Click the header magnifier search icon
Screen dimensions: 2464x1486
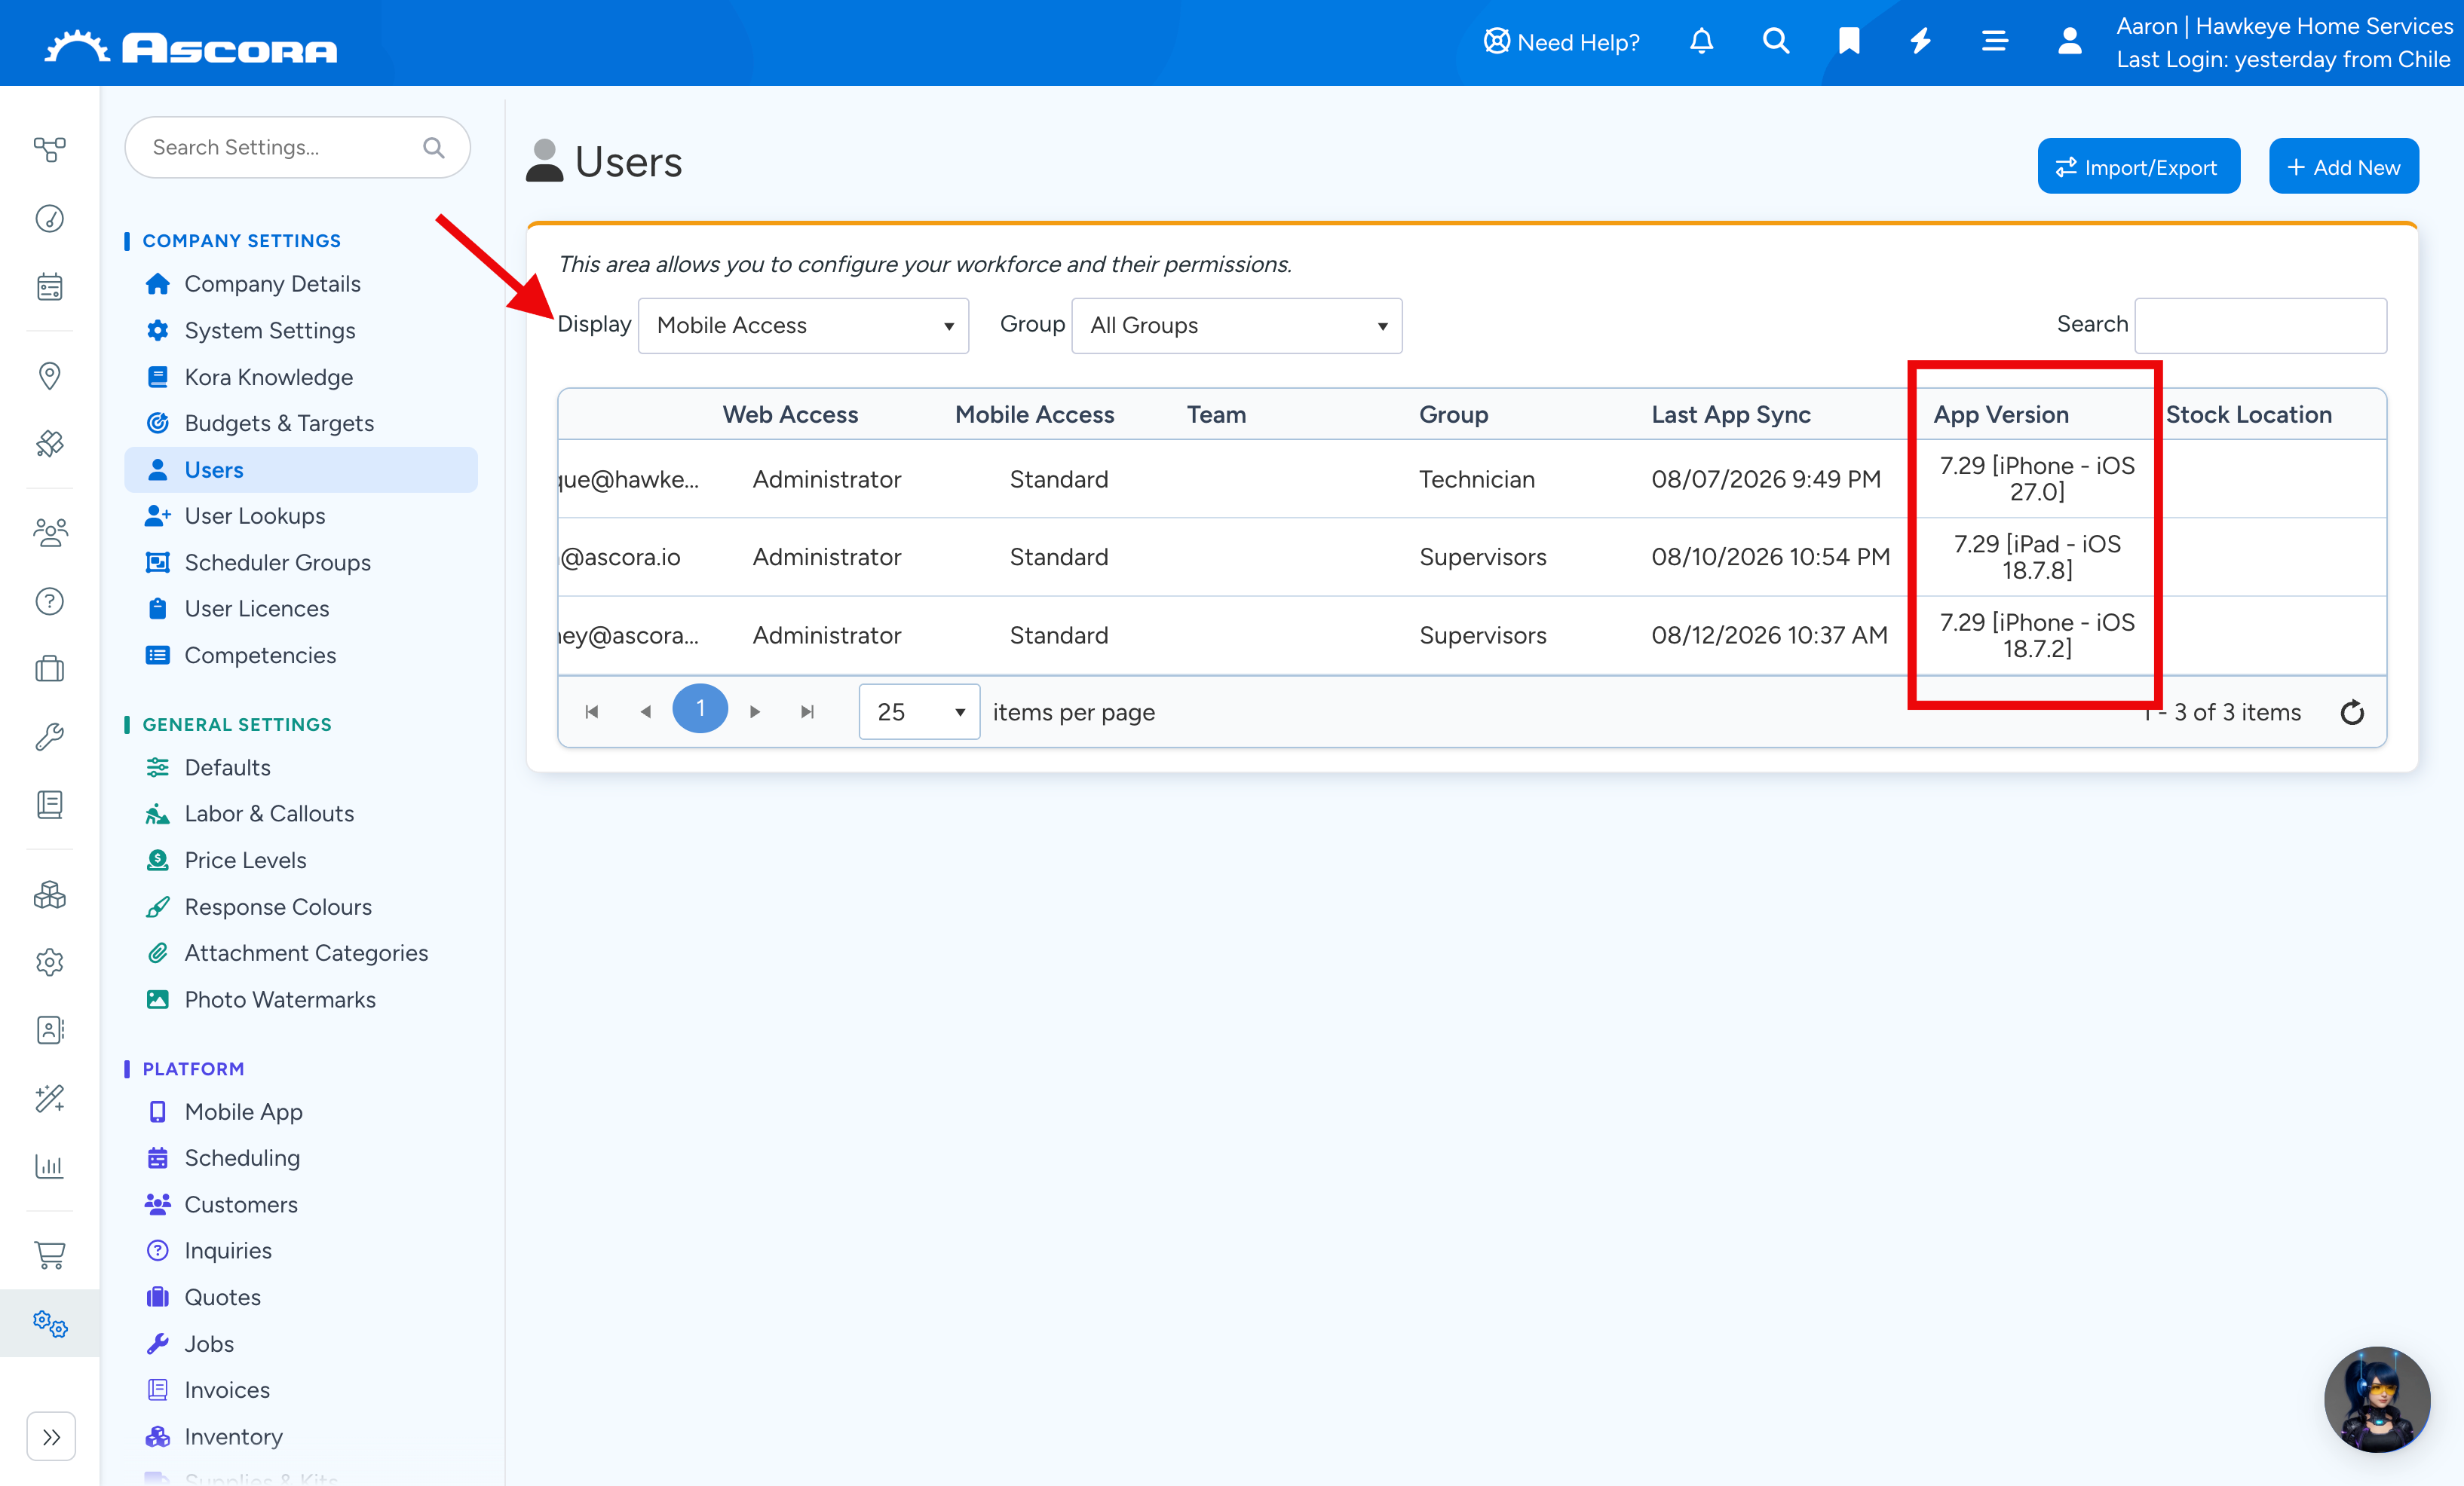(x=1775, y=41)
